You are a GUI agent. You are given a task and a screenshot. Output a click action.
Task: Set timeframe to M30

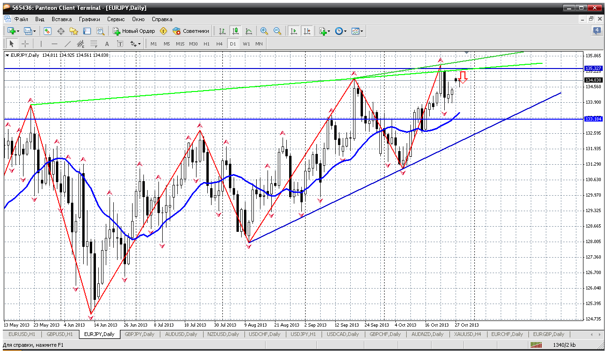tap(193, 44)
